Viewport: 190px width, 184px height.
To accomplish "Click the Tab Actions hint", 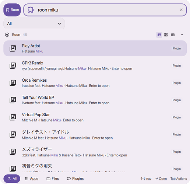I will (179, 179).
